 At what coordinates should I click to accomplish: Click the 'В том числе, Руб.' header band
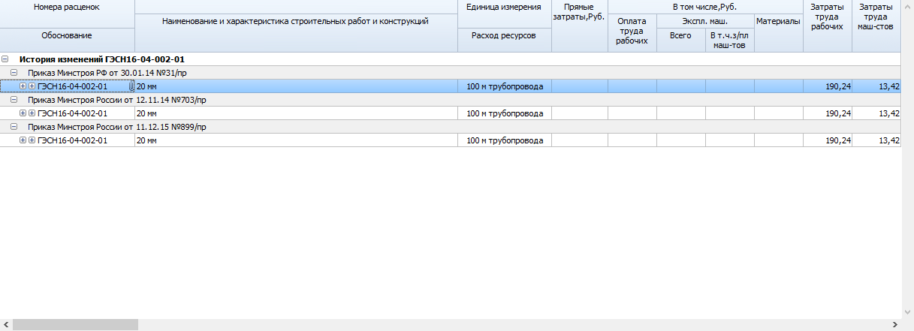tap(704, 7)
